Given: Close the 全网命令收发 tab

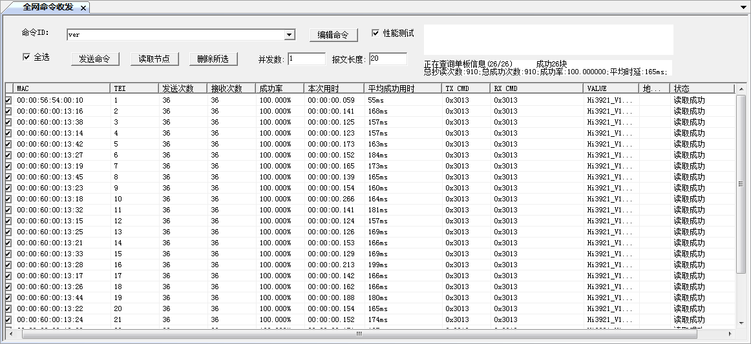Looking at the screenshot, I should pos(83,8).
